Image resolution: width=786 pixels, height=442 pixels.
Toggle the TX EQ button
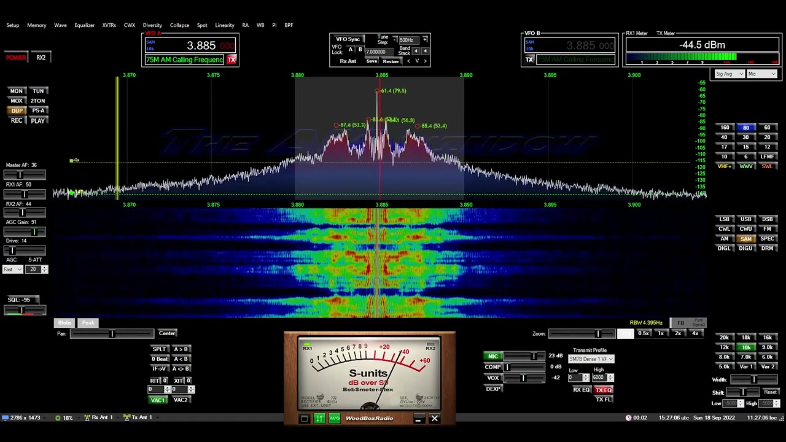click(x=604, y=390)
